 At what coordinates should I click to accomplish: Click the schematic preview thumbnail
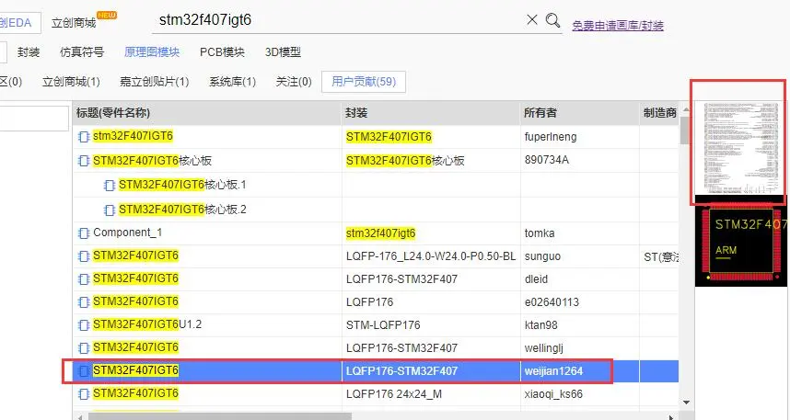pyautogui.click(x=738, y=142)
